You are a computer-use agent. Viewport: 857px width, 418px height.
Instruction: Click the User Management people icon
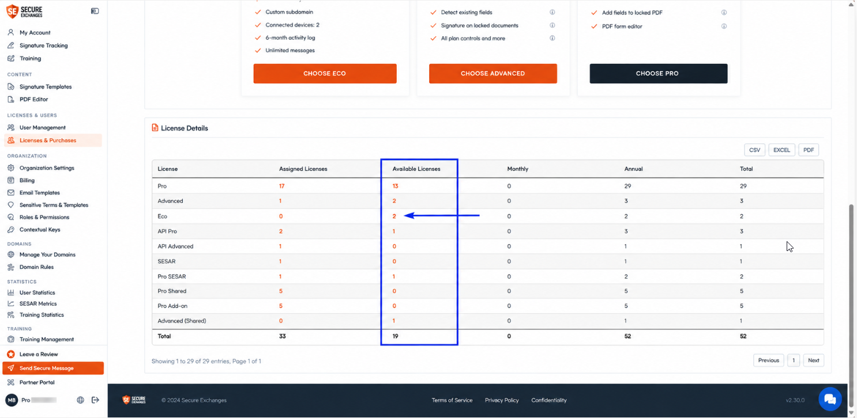pos(11,127)
